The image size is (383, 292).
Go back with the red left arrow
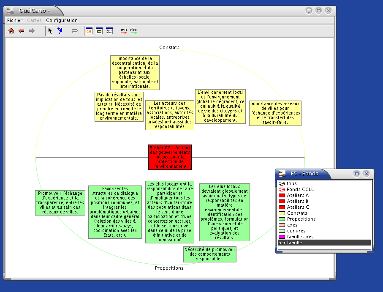tap(21, 31)
